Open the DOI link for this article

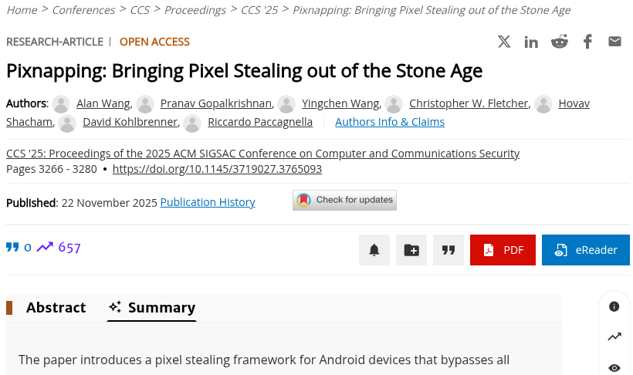click(x=217, y=169)
